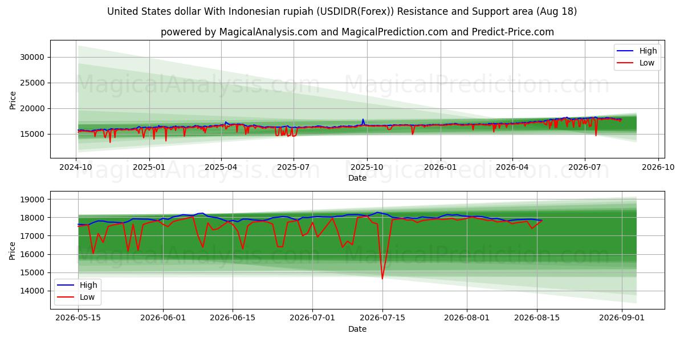Click the 2025-10 date tick label

(367, 168)
